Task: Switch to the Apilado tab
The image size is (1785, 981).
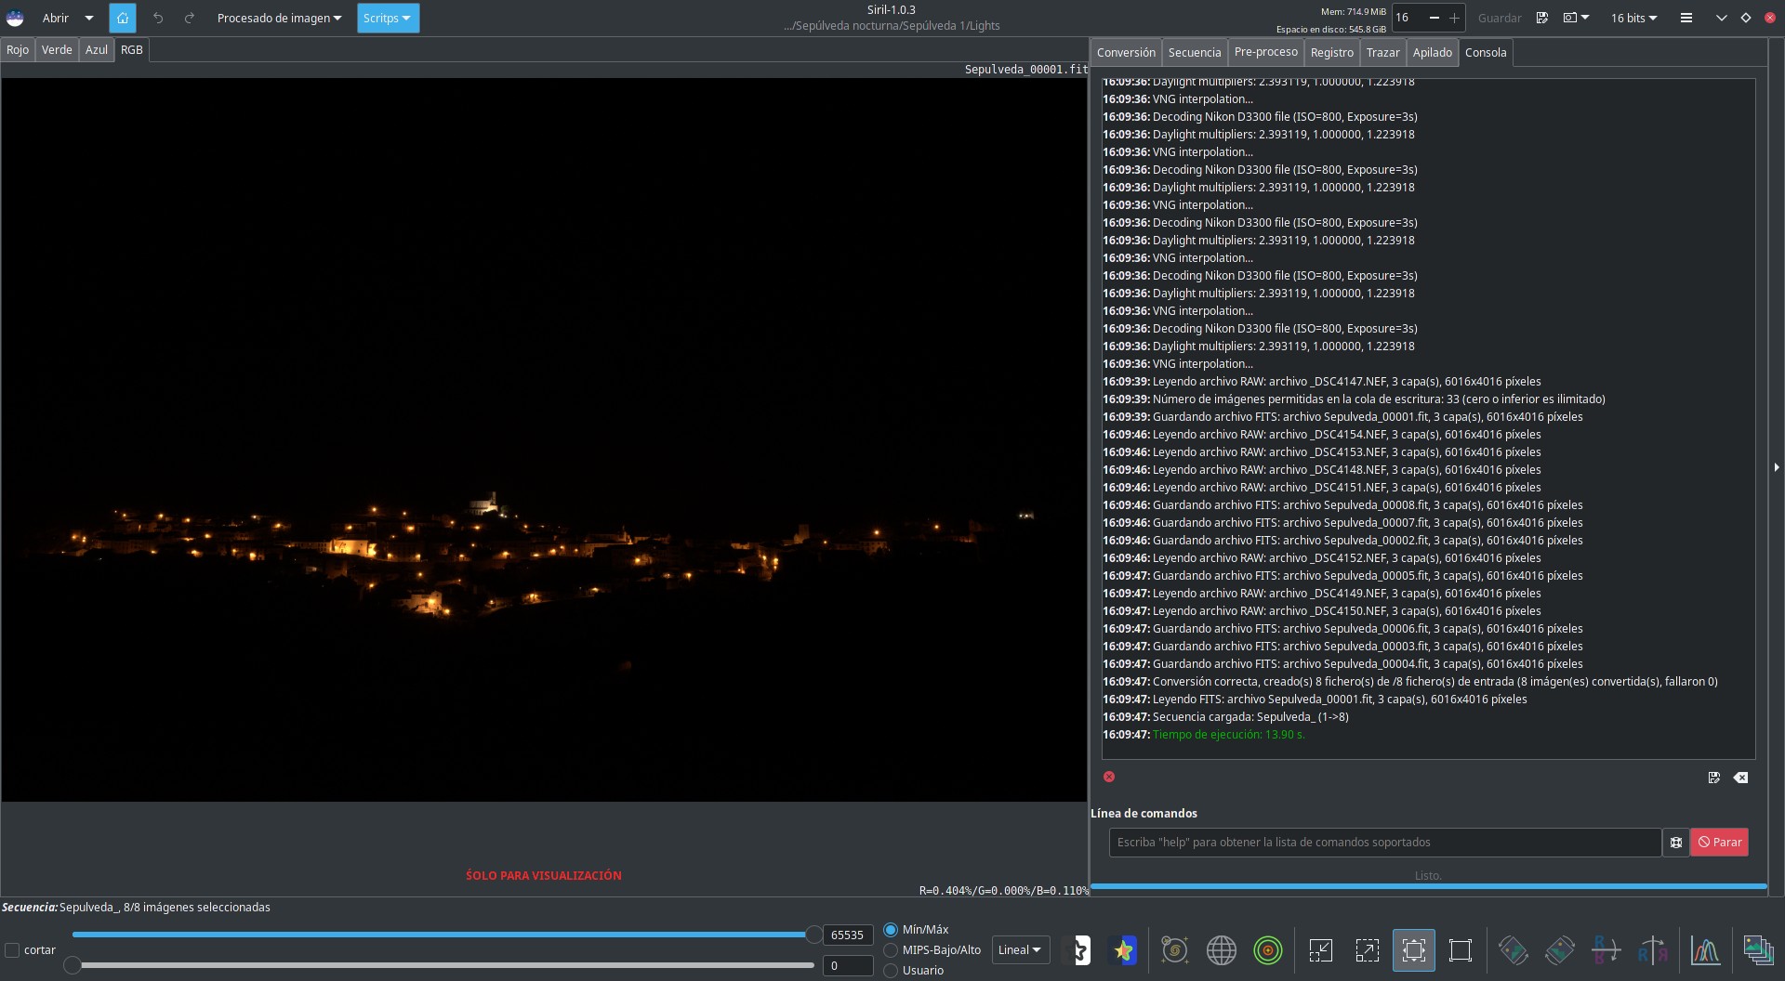Action: [x=1432, y=53]
